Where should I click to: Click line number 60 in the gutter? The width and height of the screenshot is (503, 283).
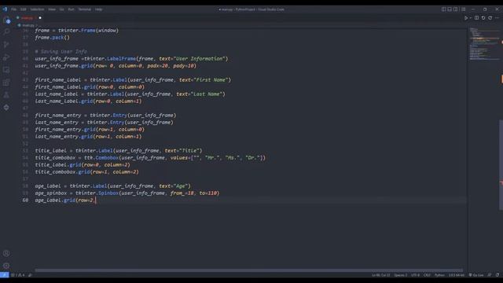point(25,200)
